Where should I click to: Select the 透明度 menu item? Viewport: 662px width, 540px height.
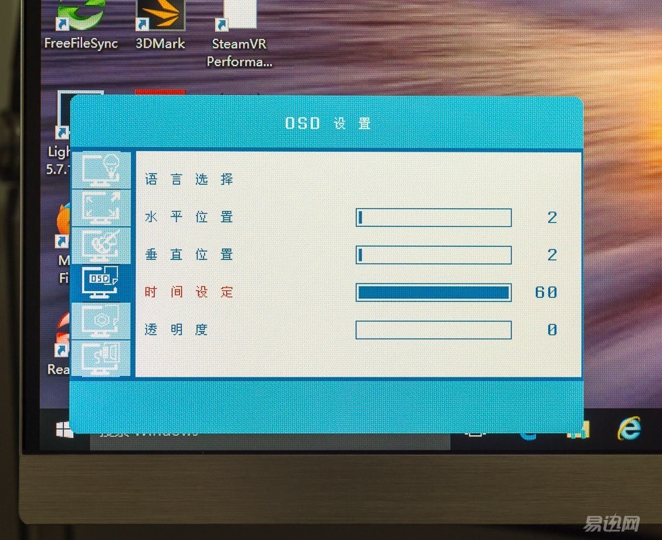[x=176, y=330]
